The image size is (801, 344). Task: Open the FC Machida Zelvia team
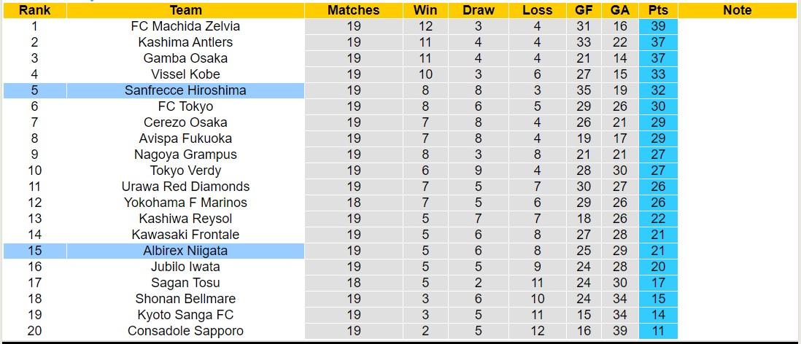click(185, 26)
